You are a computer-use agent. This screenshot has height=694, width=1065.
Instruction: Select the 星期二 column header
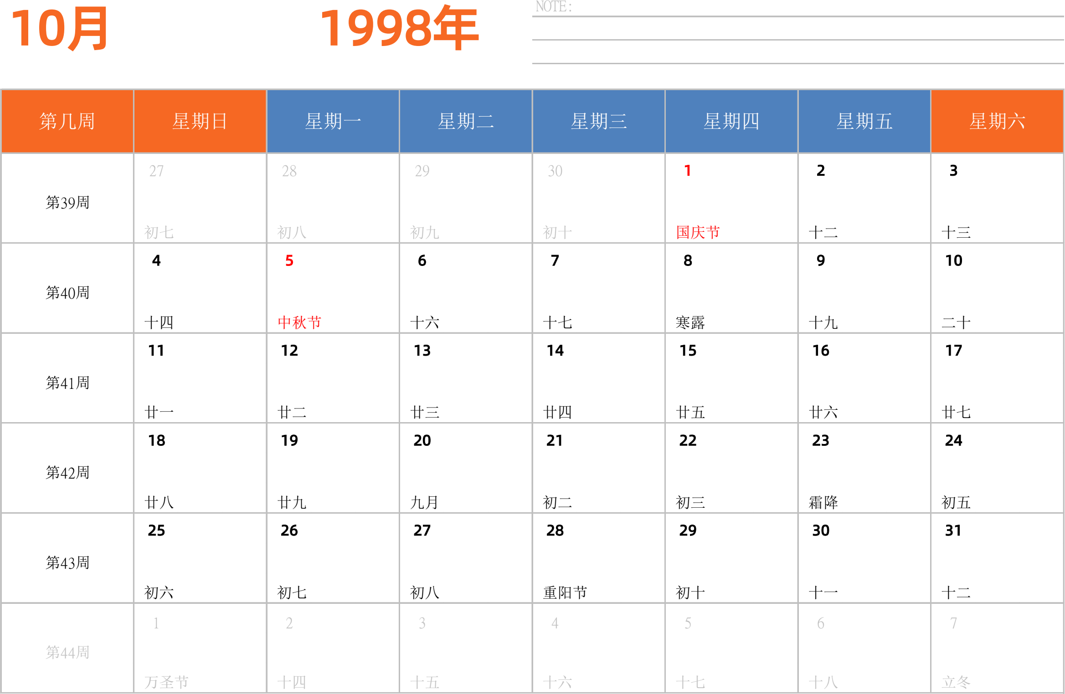466,121
